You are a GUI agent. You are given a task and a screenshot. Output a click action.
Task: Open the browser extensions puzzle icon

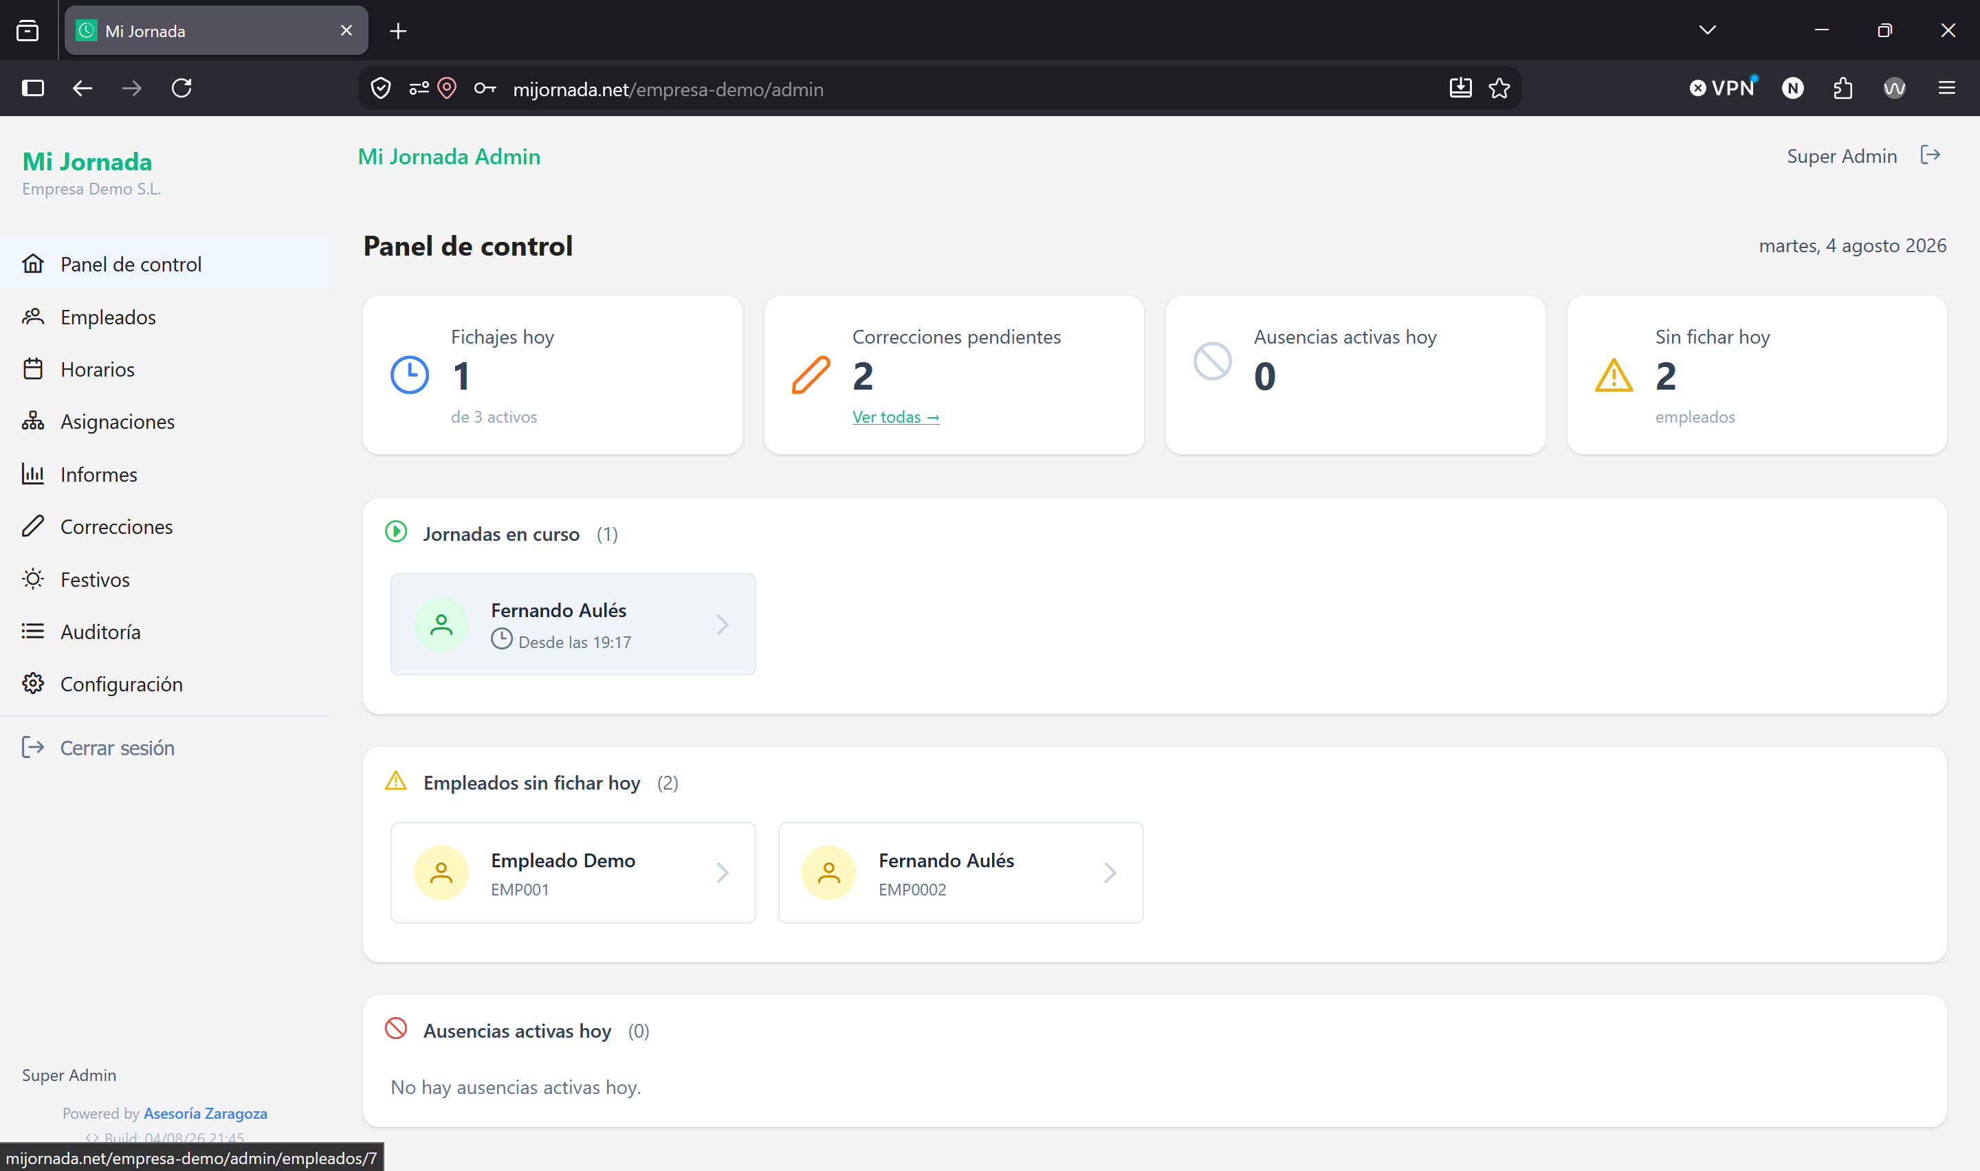[1842, 89]
